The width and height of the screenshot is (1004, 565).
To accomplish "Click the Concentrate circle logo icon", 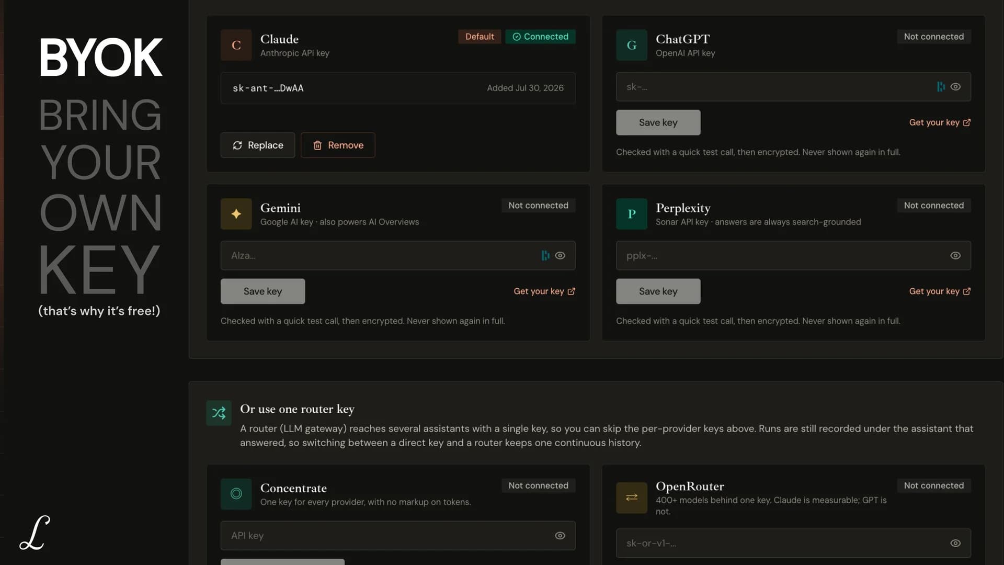I will click(x=236, y=494).
